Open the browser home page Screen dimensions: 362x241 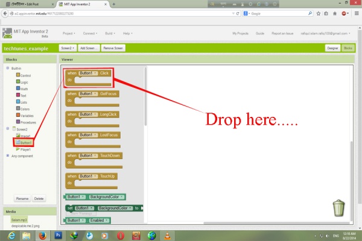click(x=335, y=14)
